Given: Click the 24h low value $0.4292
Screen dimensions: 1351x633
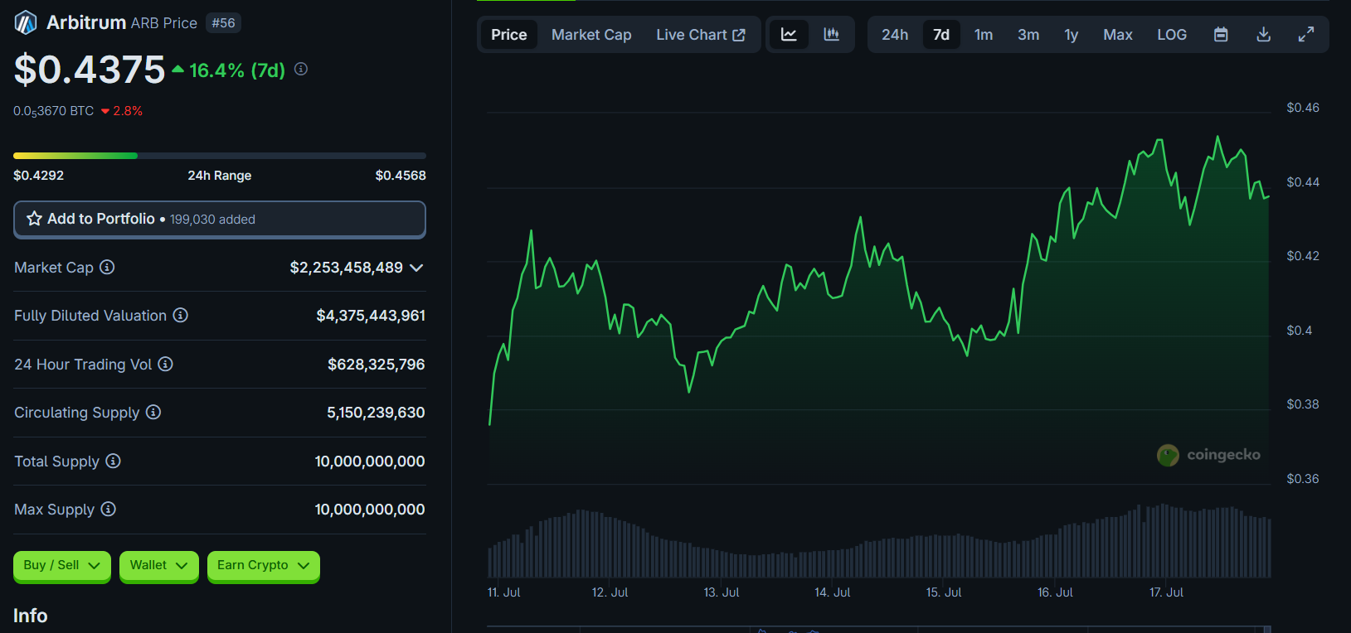Looking at the screenshot, I should [38, 176].
